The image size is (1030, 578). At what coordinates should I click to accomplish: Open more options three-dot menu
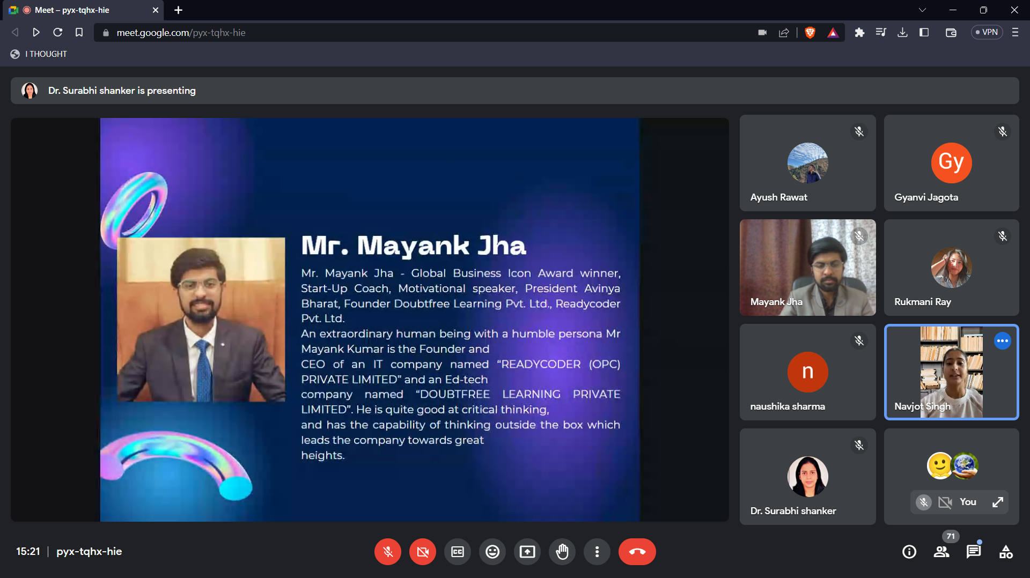click(x=597, y=552)
